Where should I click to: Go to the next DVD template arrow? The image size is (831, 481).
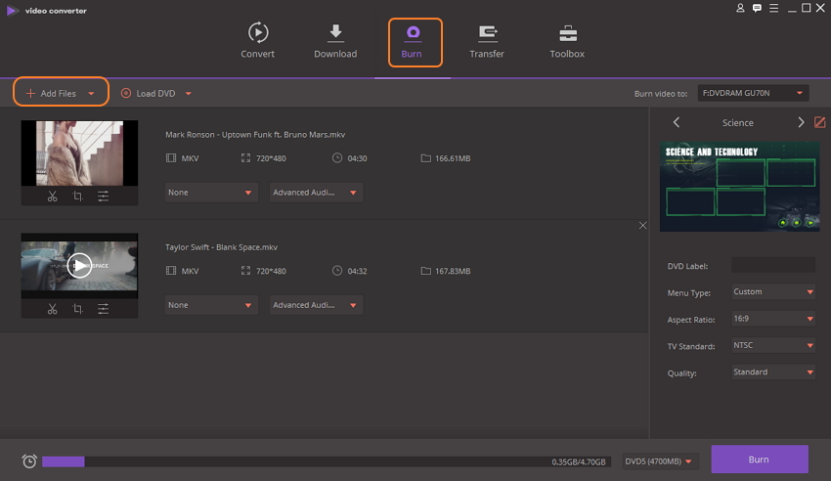(801, 122)
